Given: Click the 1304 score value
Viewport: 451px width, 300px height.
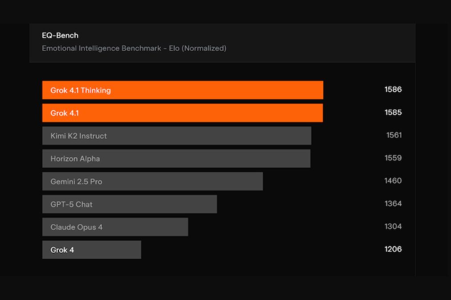Looking at the screenshot, I should 393,227.
